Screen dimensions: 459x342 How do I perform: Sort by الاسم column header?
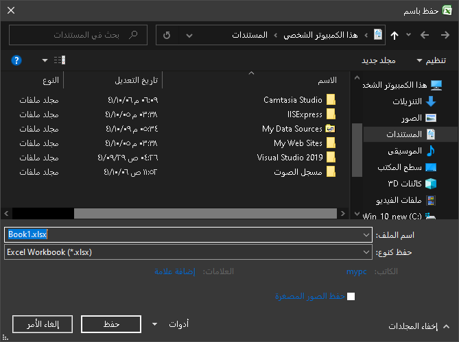(327, 80)
